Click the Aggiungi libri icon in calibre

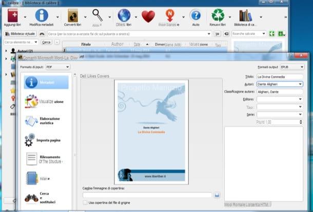[13, 15]
